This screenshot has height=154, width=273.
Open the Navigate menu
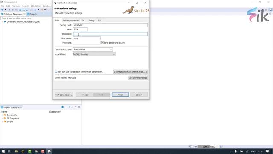click(x=16, y=6)
